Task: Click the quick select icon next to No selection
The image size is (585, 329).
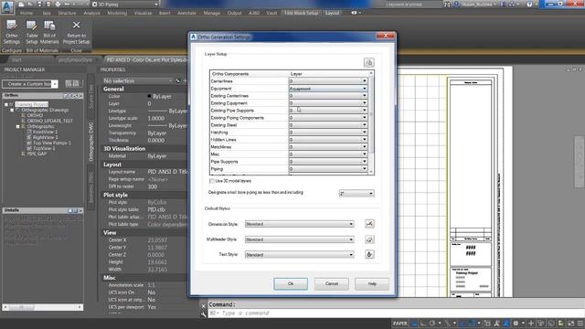Action: pyautogui.click(x=178, y=80)
